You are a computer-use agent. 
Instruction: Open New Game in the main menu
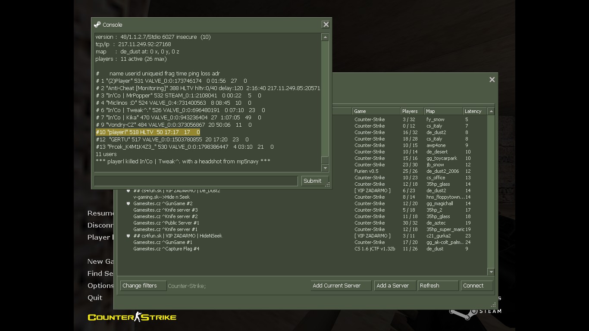[100, 261]
